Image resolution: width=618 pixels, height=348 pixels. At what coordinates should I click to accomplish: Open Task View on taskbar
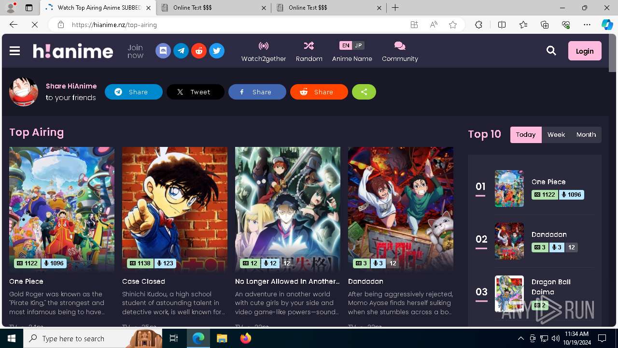[x=174, y=338]
